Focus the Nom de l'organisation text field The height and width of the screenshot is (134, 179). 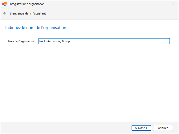(104, 41)
